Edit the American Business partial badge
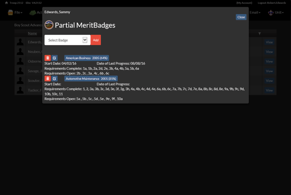 54,58
